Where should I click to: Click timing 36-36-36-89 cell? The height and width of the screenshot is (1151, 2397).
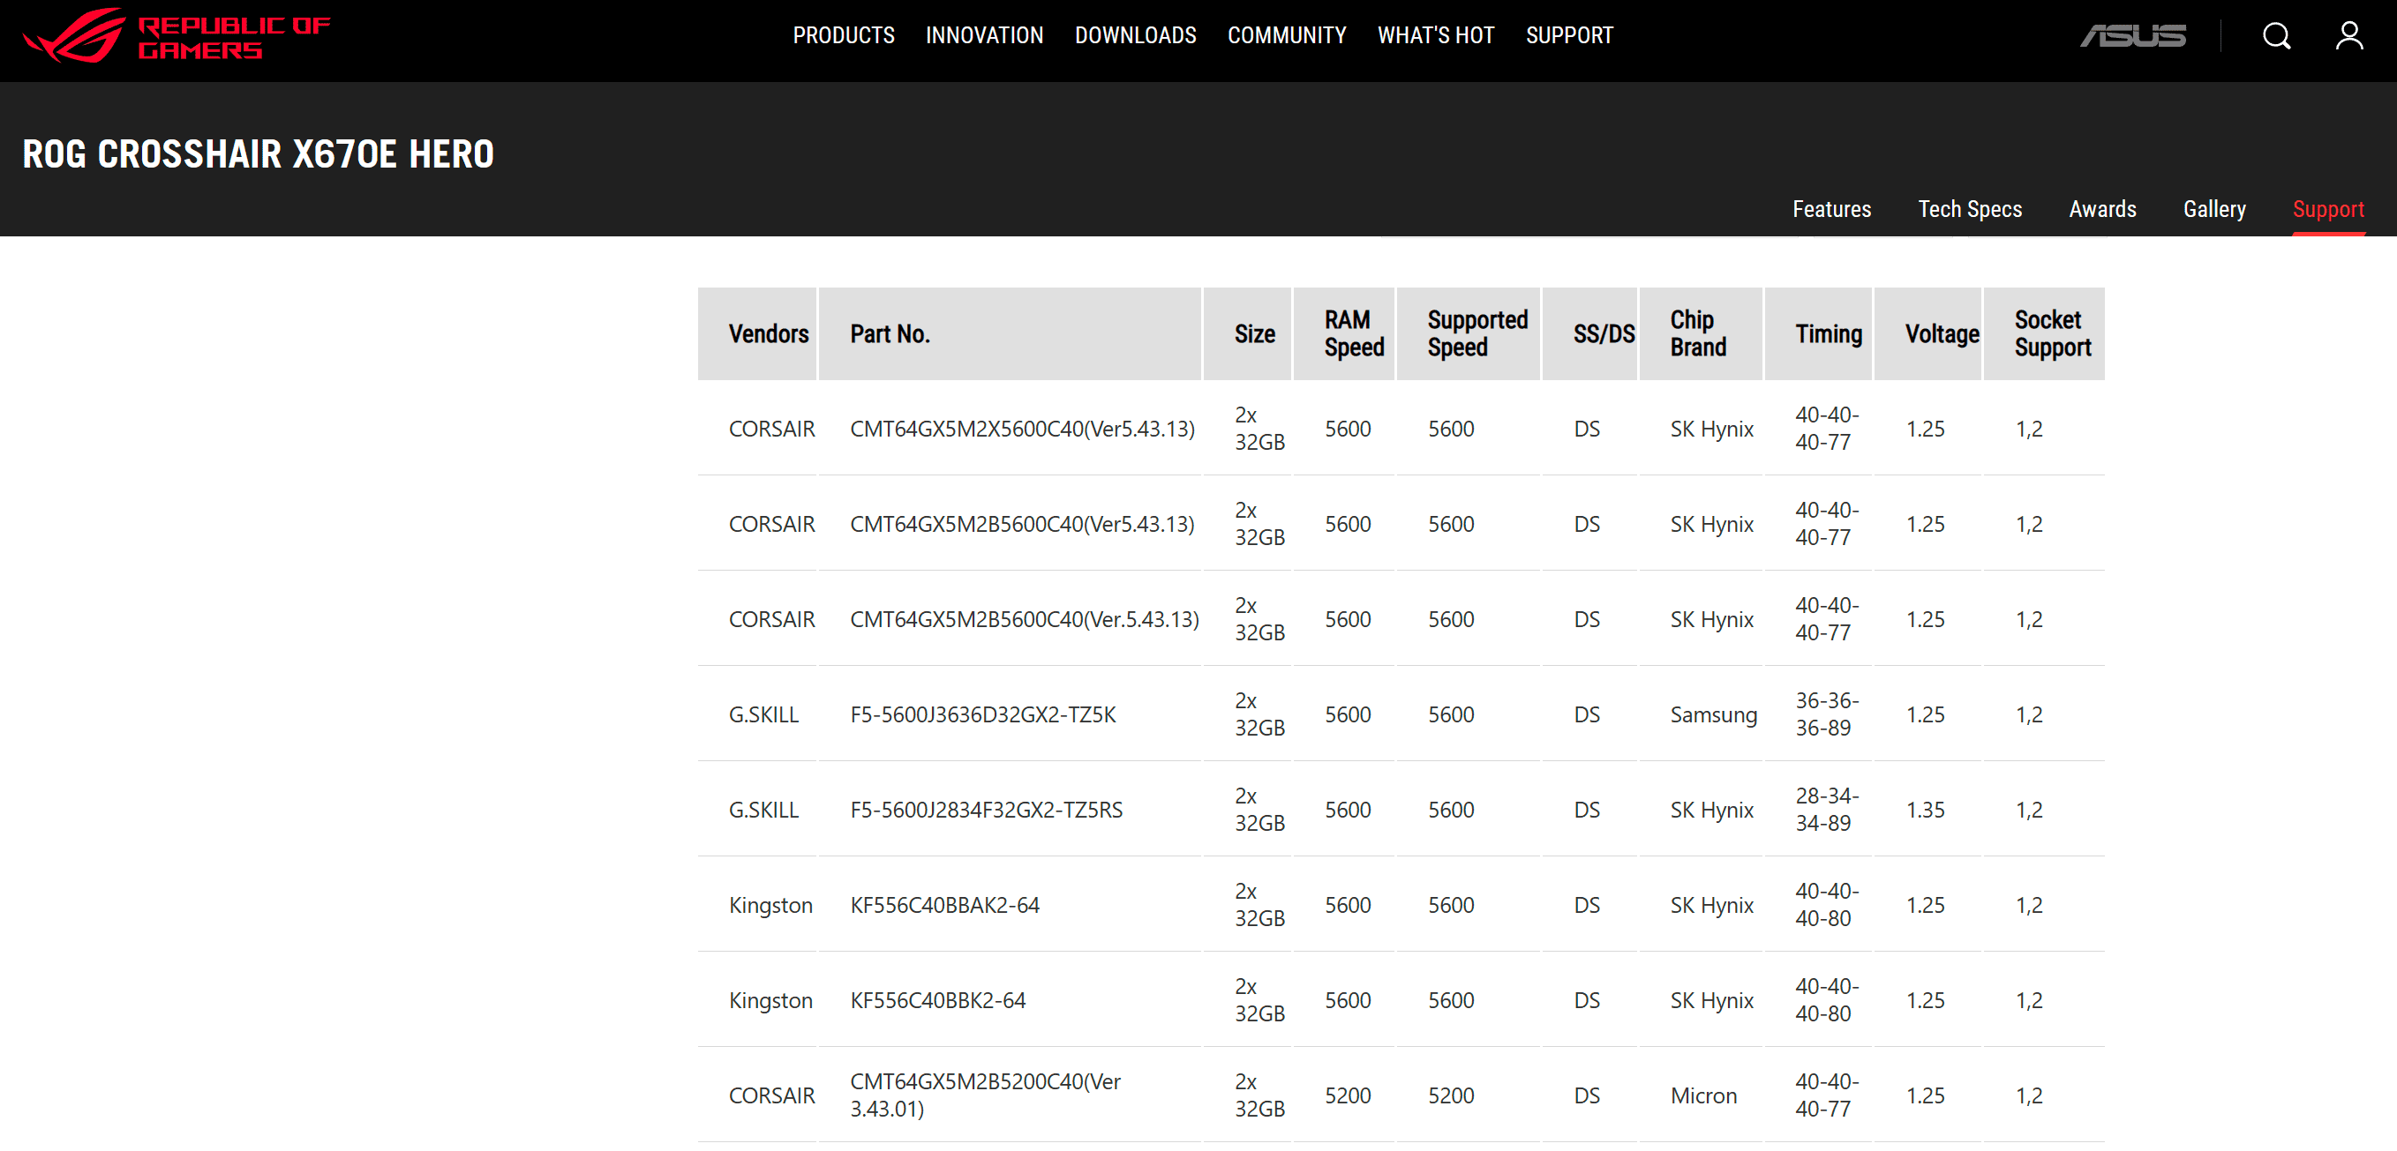click(x=1827, y=715)
